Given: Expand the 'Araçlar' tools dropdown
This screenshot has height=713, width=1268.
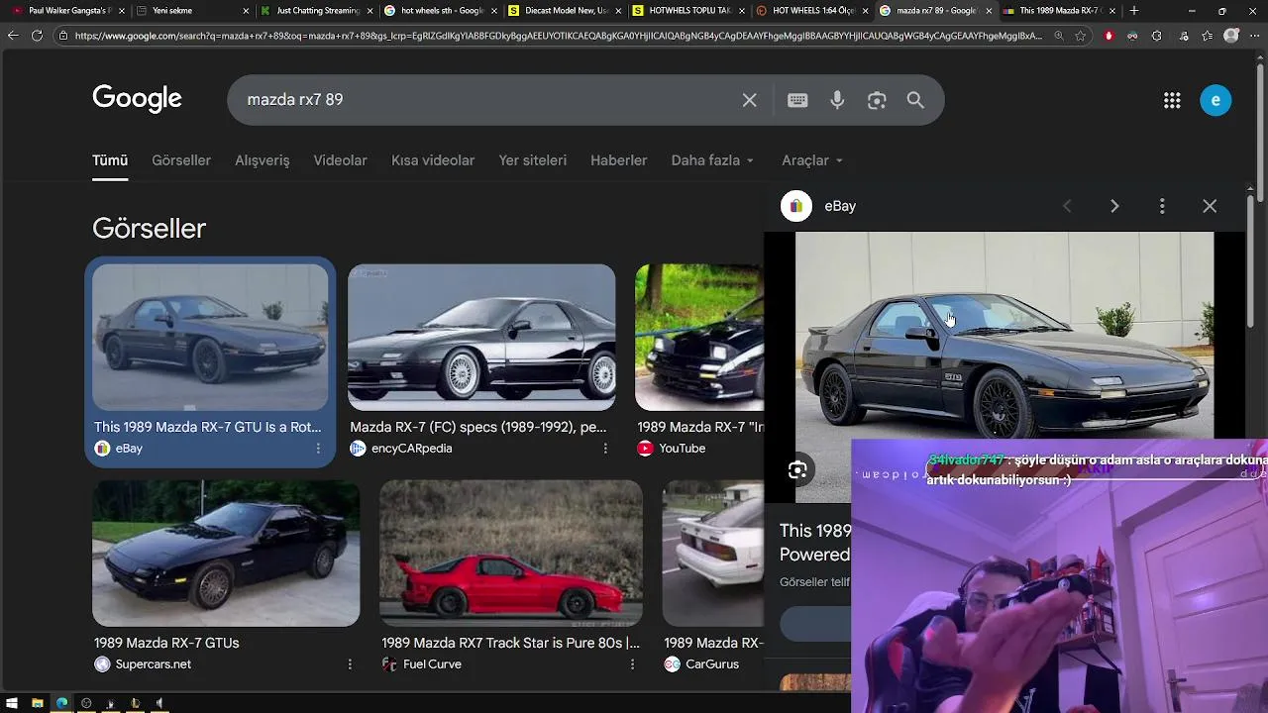Looking at the screenshot, I should coord(812,160).
